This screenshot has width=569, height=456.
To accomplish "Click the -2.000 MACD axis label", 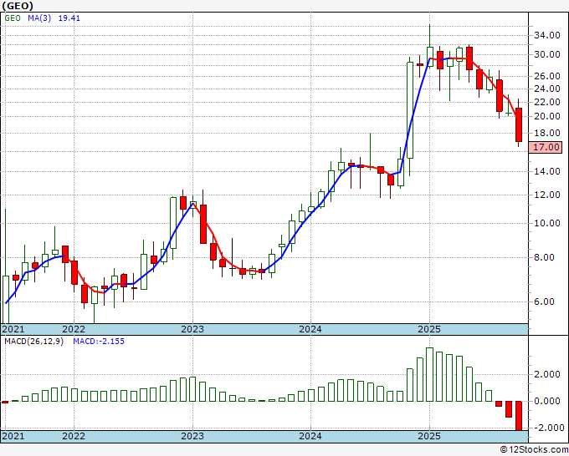I will tap(545, 428).
